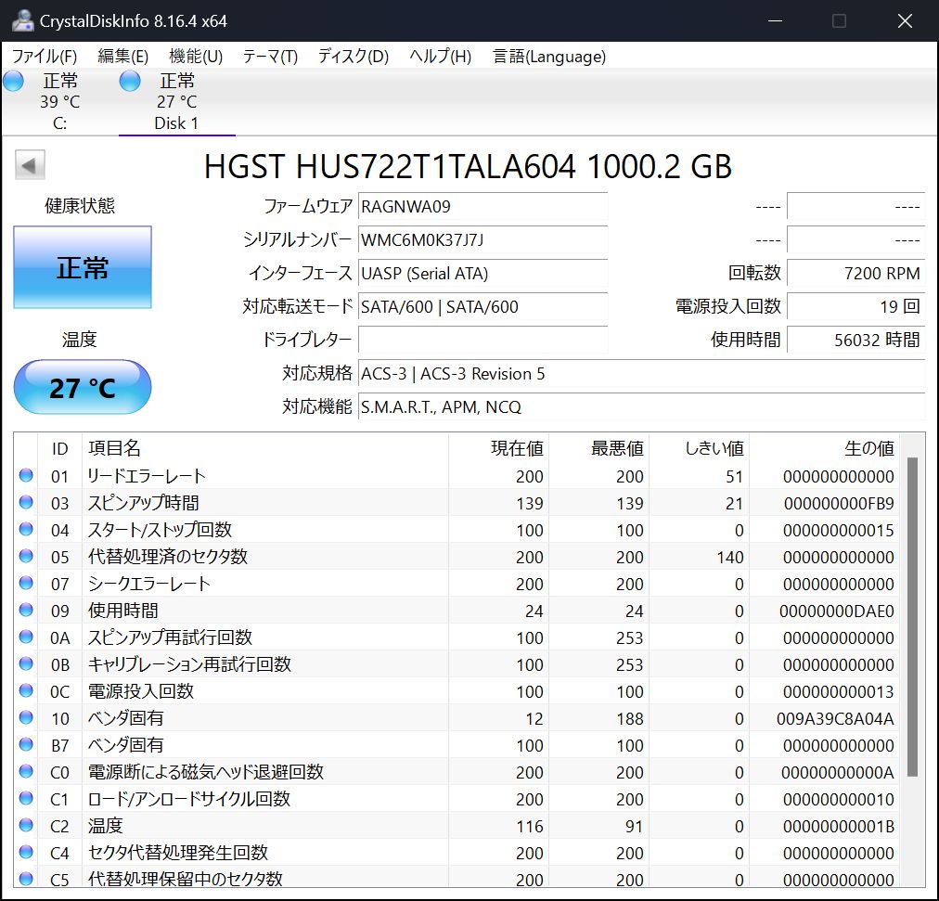Go to the previous disk using back arrow
This screenshot has width=939, height=901.
30,165
